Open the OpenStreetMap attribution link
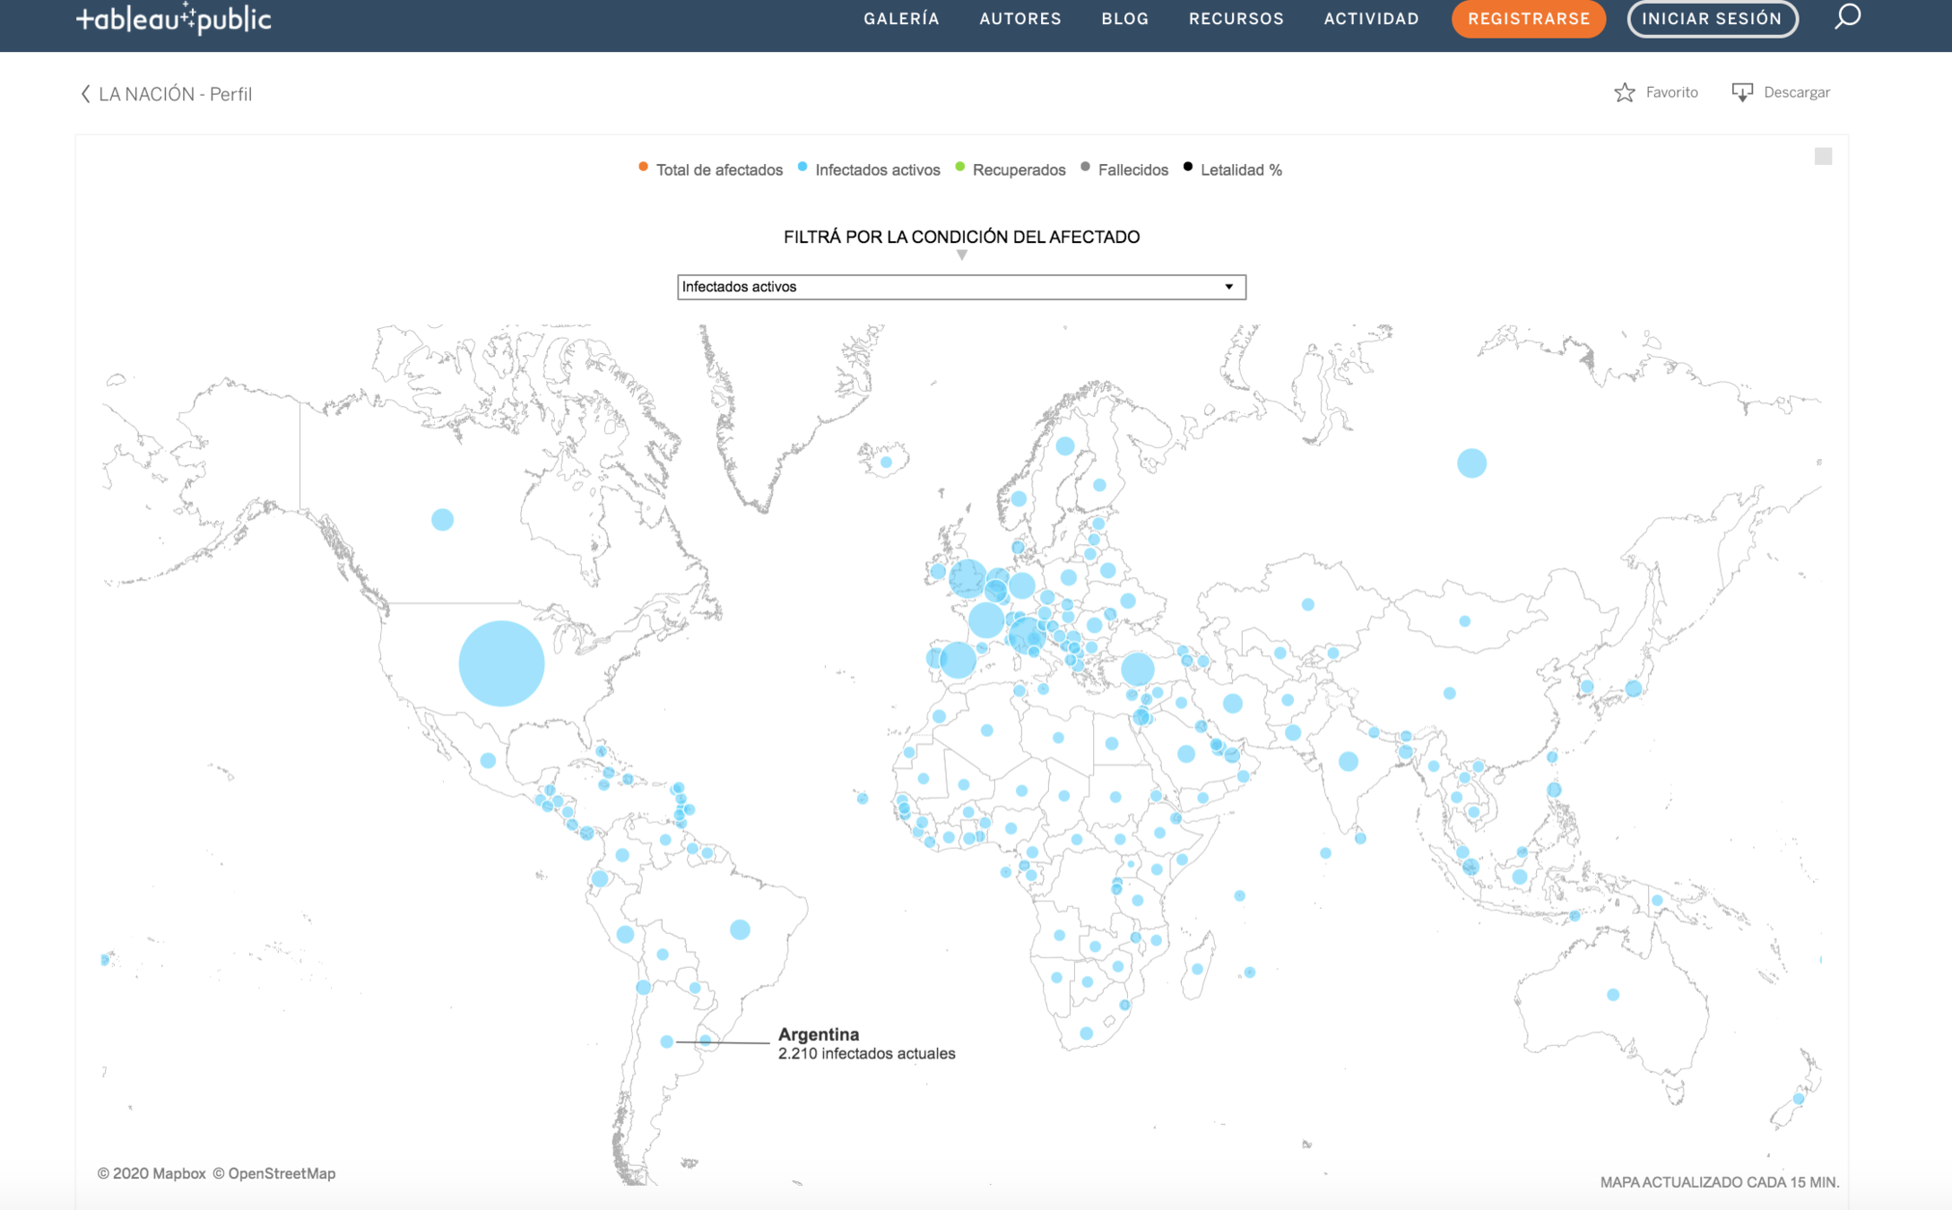Screen dimensions: 1952x1210 tap(281, 1173)
